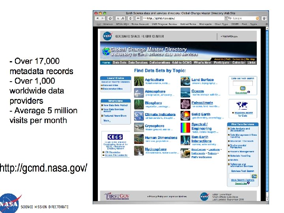Click the Safari forward arrow button
Image resolution: width=284 pixels, height=213 pixels.
103,18
